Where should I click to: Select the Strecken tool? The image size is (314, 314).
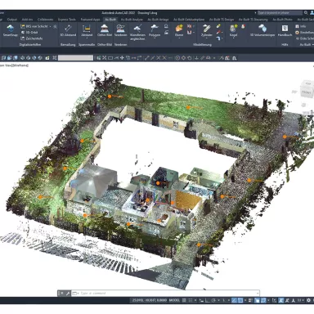point(120,31)
